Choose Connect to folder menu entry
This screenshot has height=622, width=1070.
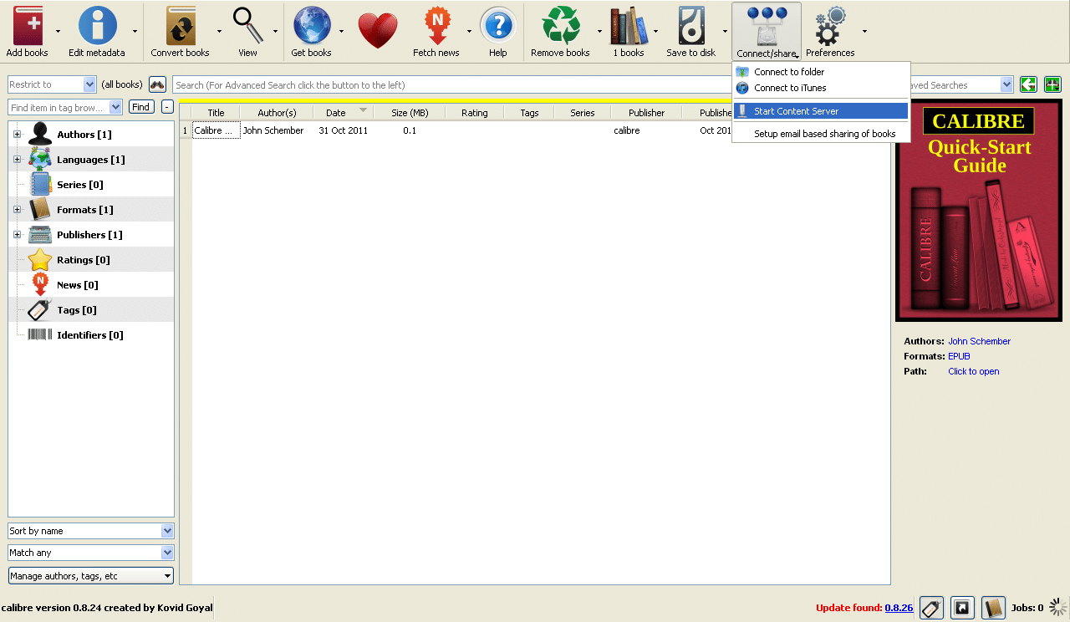[x=788, y=72]
